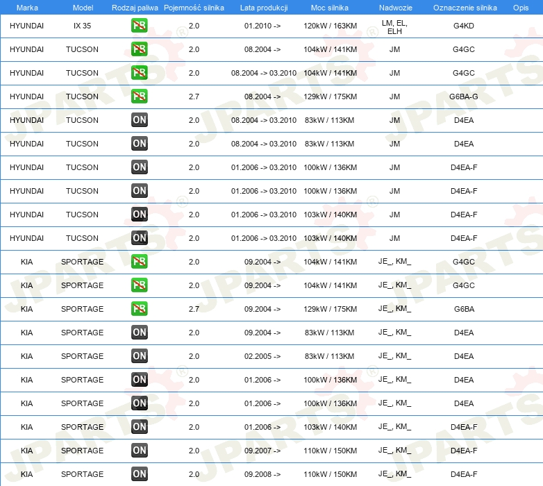Screen dimensions: 543x486
Task: Select 129kW / 175KM in the Tucson row
Action: coord(330,97)
